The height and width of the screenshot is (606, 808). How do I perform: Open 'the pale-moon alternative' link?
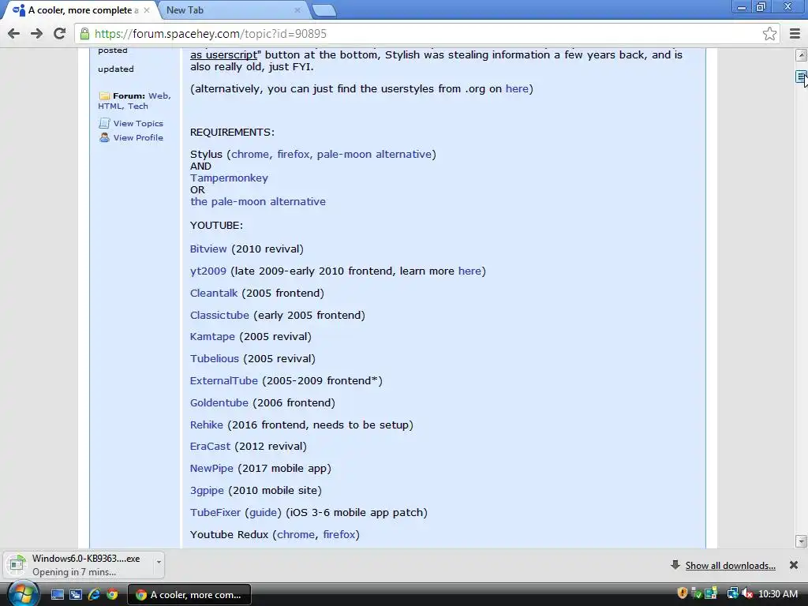tap(258, 201)
